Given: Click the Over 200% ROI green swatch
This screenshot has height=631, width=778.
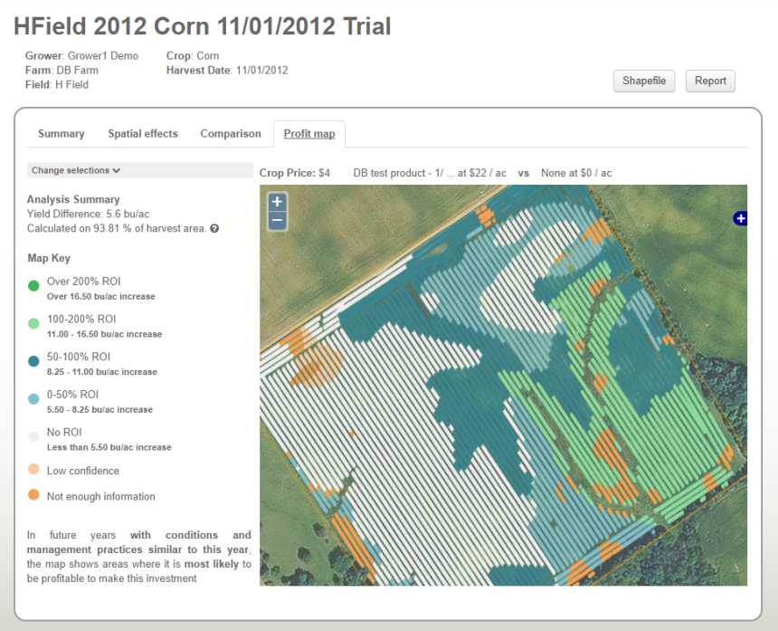Looking at the screenshot, I should point(33,285).
